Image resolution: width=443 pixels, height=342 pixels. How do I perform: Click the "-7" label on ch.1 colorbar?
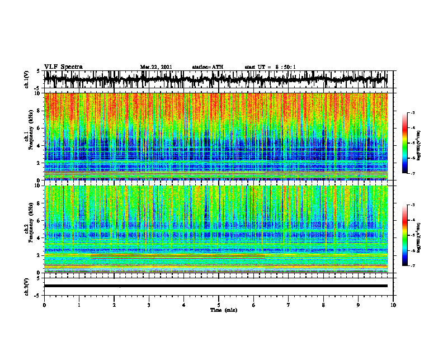412,173
